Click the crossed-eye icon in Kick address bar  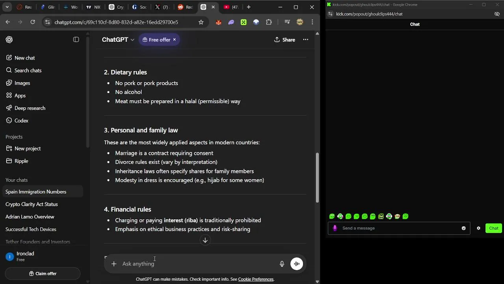click(497, 14)
